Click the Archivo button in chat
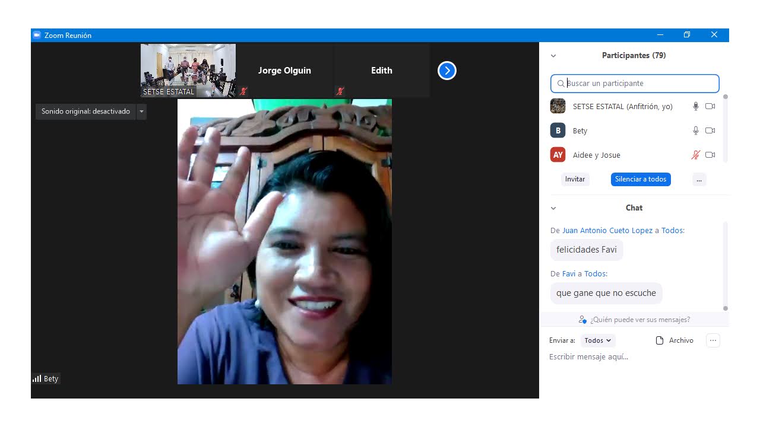 click(674, 340)
